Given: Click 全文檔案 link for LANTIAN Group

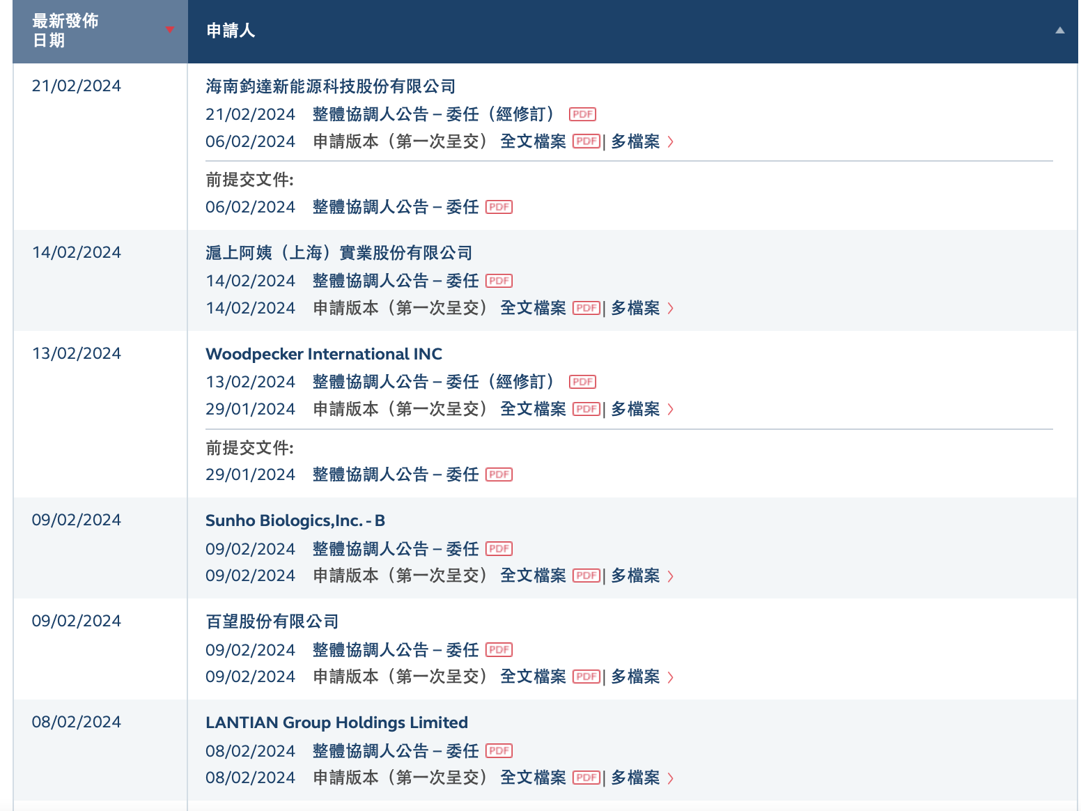Looking at the screenshot, I should (534, 778).
